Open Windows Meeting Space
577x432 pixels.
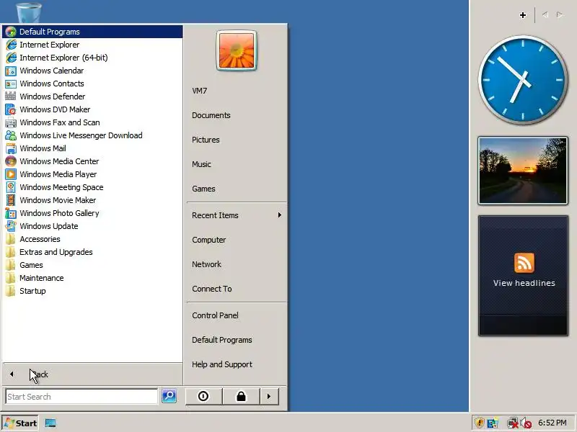pos(92,187)
